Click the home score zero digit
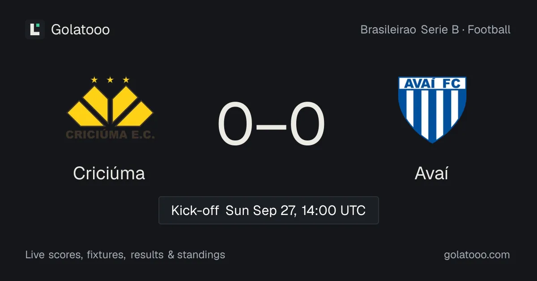Image resolution: width=537 pixels, height=281 pixels. pyautogui.click(x=235, y=124)
